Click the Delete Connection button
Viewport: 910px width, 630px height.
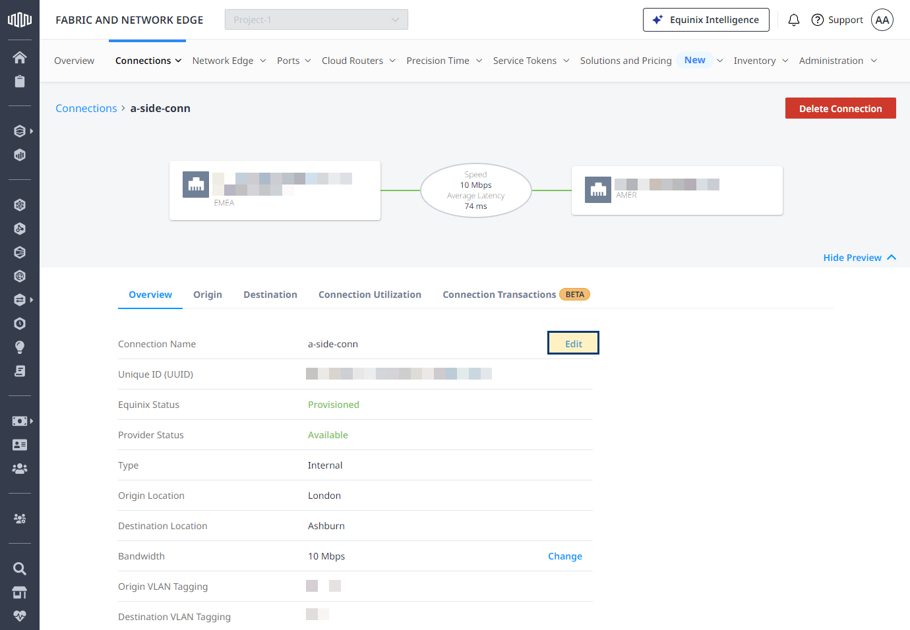840,108
